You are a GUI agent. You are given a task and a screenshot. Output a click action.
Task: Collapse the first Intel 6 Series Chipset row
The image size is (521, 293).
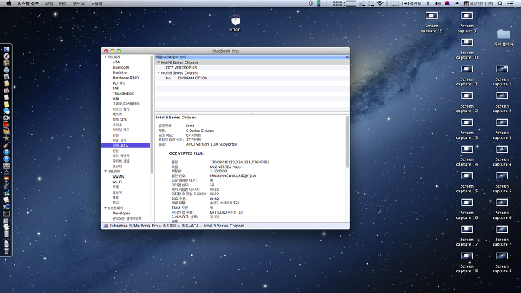coord(159,63)
